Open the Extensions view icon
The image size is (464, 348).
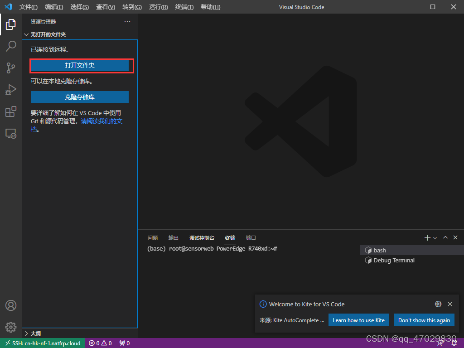pos(11,111)
